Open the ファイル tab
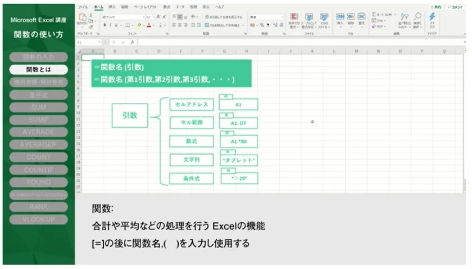 pyautogui.click(x=83, y=7)
